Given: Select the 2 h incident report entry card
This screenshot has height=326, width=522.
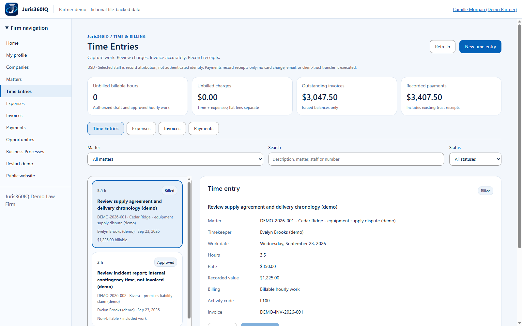Looking at the screenshot, I should tap(137, 289).
